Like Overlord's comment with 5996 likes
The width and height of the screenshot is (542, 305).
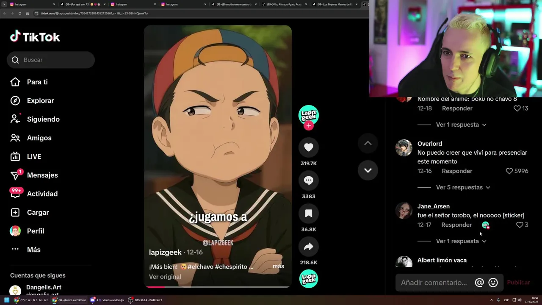(x=509, y=171)
